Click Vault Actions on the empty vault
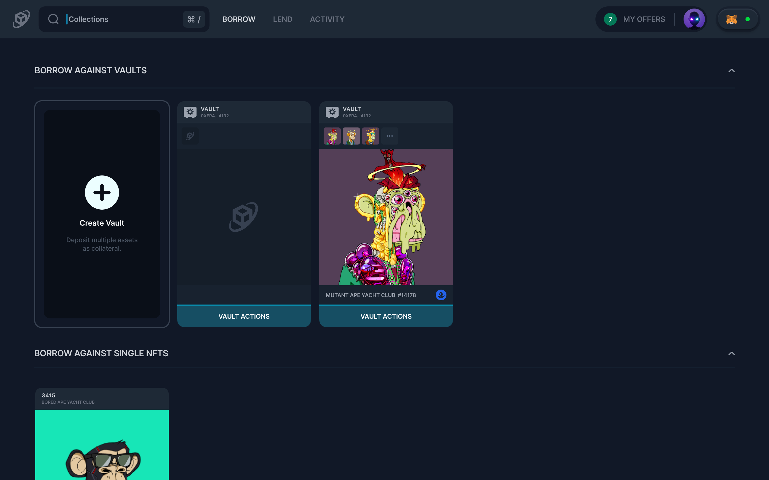Screen dimensions: 769x480 [x=244, y=316]
